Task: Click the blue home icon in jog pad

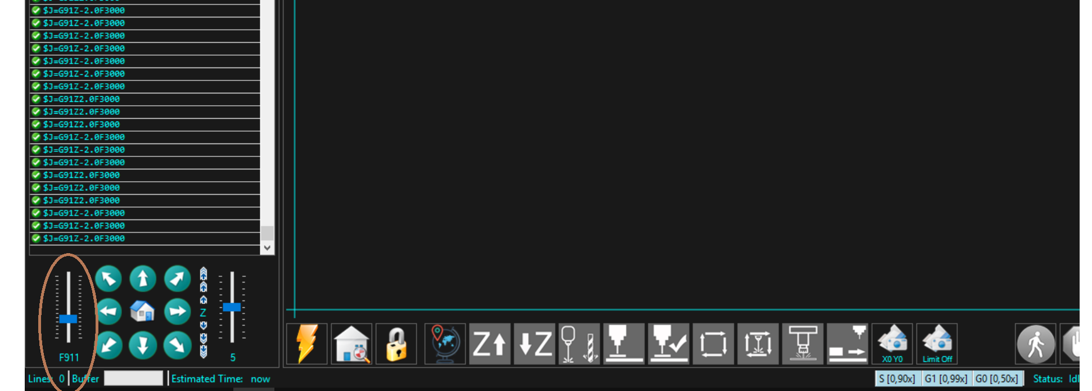Action: [142, 311]
